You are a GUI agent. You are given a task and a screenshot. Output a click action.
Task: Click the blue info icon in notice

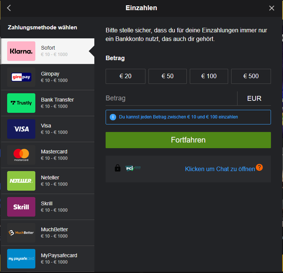(113, 117)
